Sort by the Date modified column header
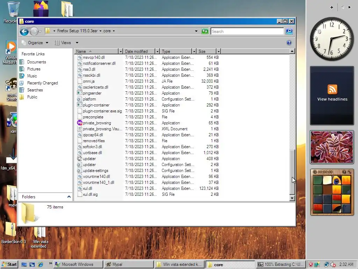 pyautogui.click(x=139, y=51)
